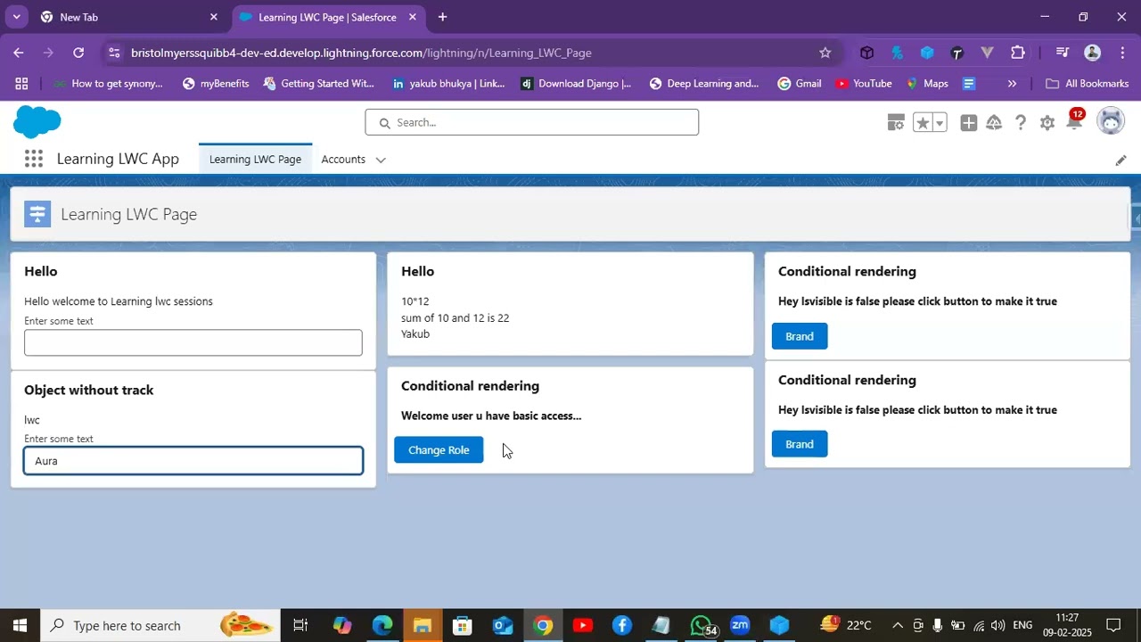Open WhatsApp from taskbar
This screenshot has width=1141, height=642.
[x=702, y=625]
